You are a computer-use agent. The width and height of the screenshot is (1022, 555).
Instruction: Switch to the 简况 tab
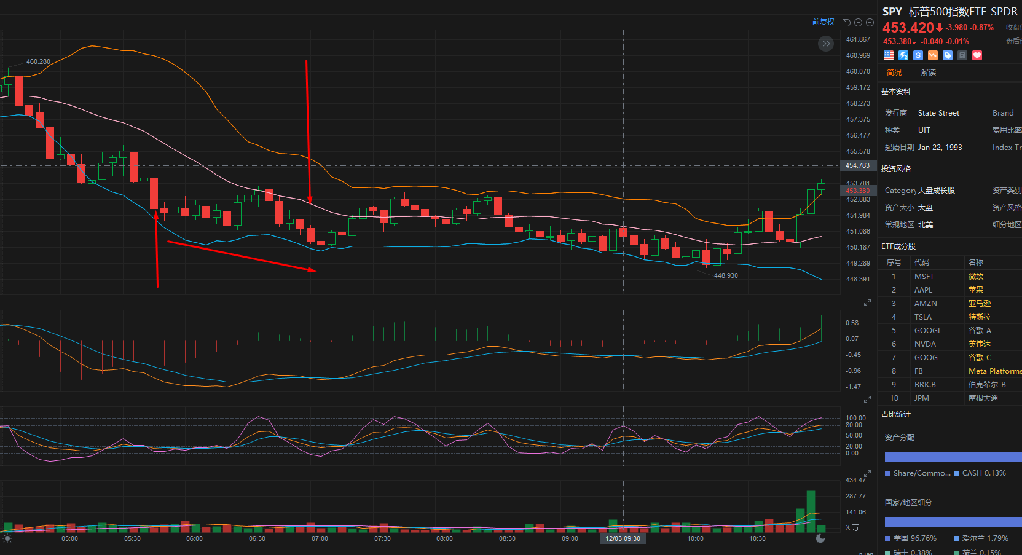coord(894,73)
